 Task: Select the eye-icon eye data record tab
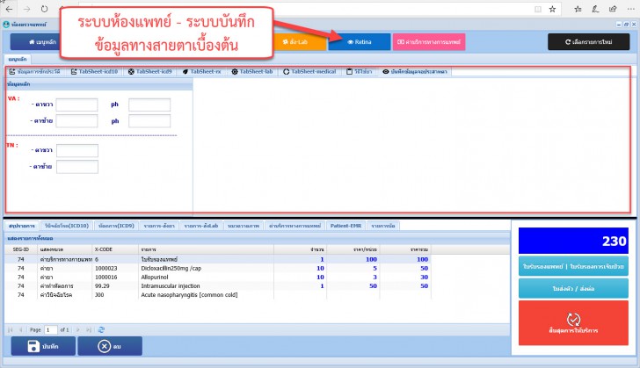tap(415, 71)
